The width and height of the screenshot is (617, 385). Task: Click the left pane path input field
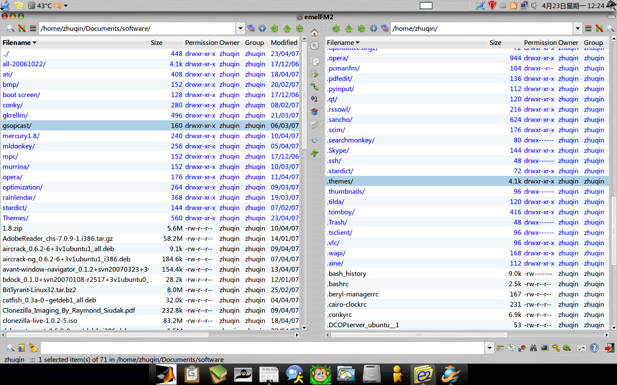137,28
